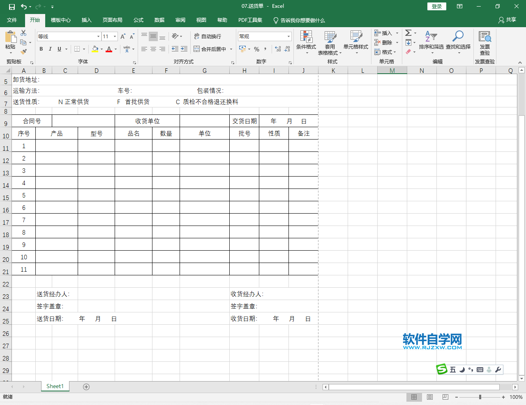This screenshot has height=405, width=526.
Task: Click the Save icon in title bar
Action: point(12,7)
